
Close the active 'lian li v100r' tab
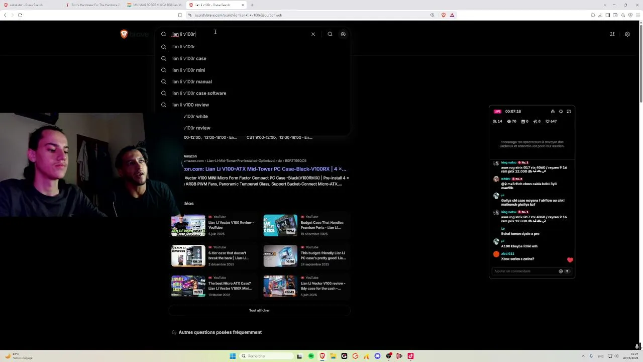[243, 5]
